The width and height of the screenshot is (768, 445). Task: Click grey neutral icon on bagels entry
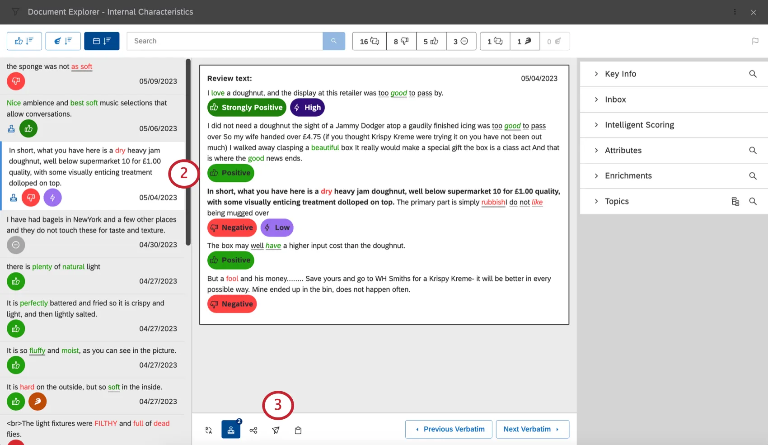[16, 245]
